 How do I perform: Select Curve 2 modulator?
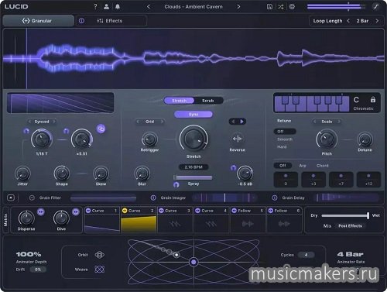pos(139,220)
